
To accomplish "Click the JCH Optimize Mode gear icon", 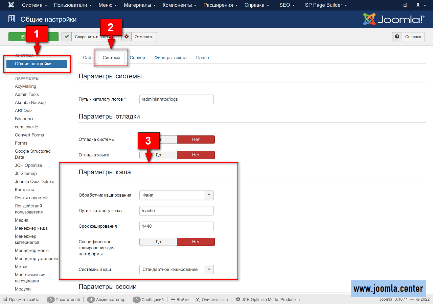I will [x=238, y=299].
